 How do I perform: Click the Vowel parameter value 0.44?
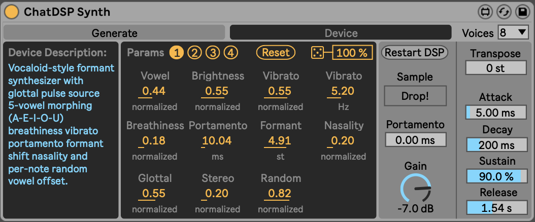point(154,91)
